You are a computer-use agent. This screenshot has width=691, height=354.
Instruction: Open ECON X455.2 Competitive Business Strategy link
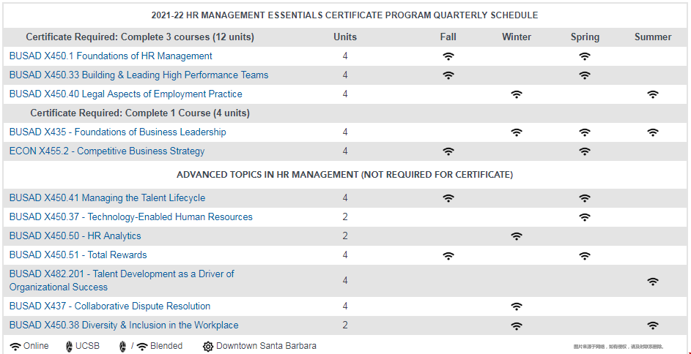pos(107,151)
